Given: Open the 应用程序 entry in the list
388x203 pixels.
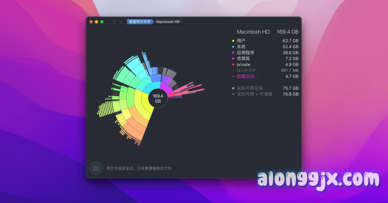Looking at the screenshot, I should [x=245, y=53].
